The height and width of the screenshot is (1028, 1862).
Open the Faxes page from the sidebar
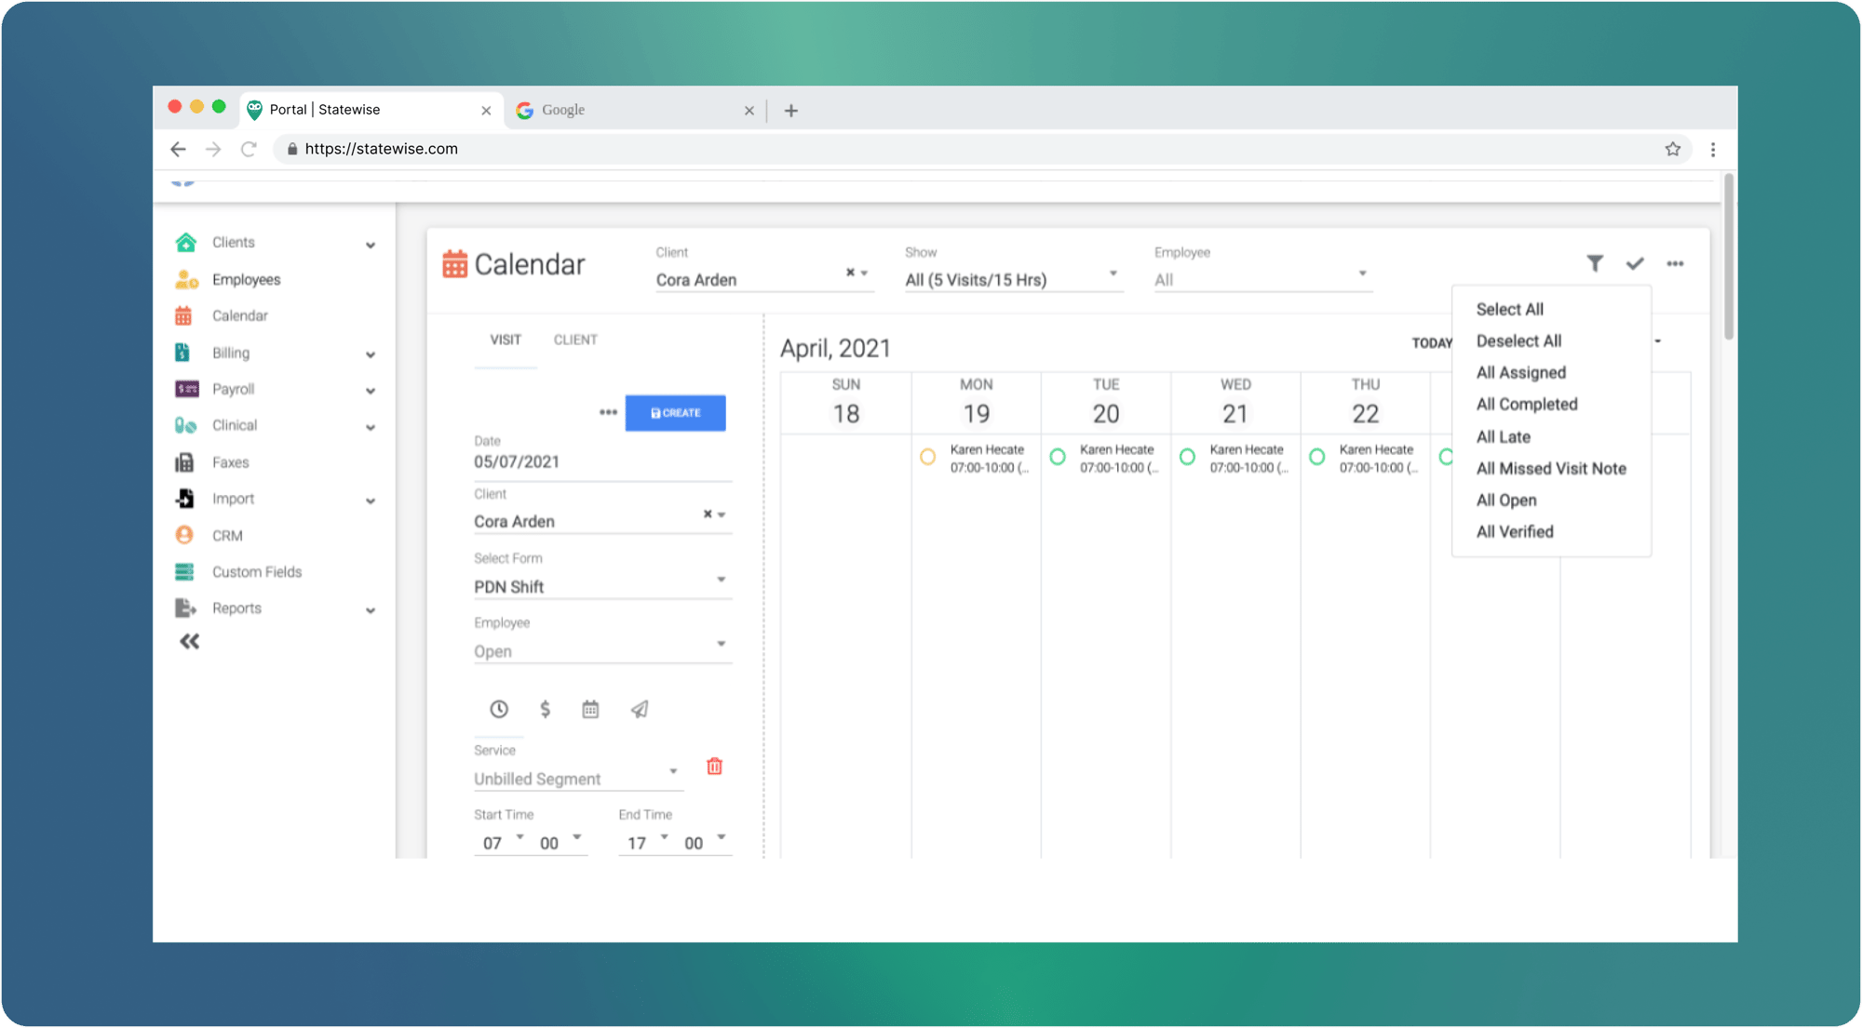[x=230, y=461]
